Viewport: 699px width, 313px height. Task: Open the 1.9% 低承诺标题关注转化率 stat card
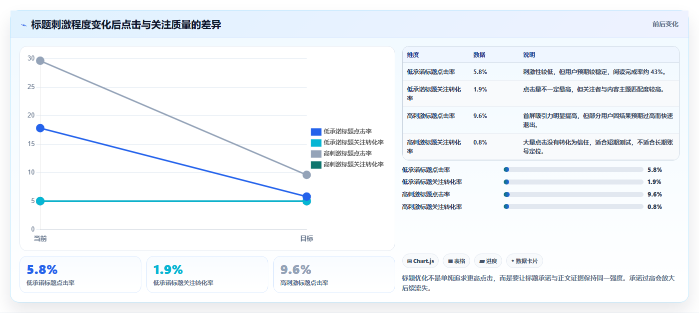(207, 274)
